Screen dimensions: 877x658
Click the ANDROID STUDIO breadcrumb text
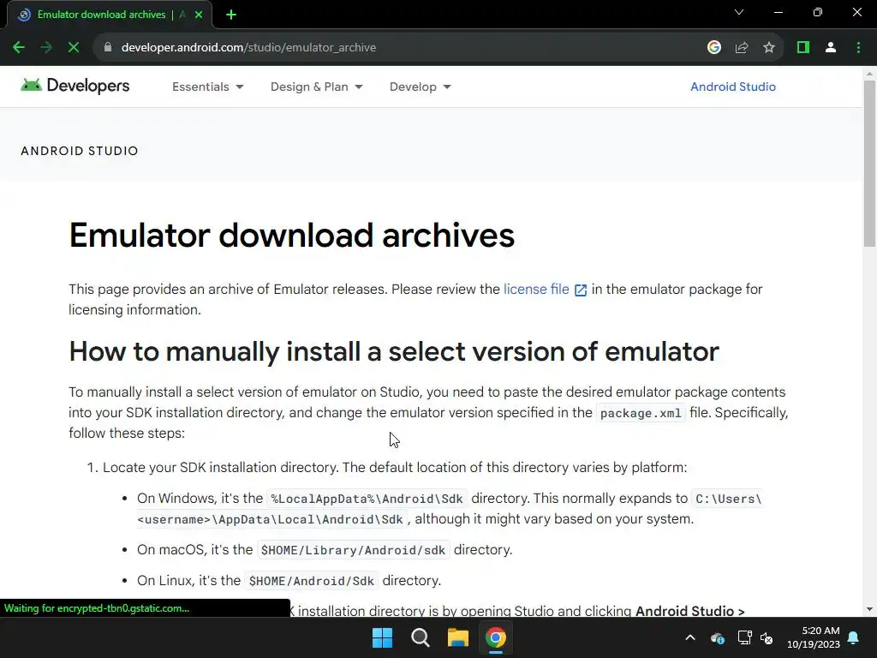tap(80, 151)
